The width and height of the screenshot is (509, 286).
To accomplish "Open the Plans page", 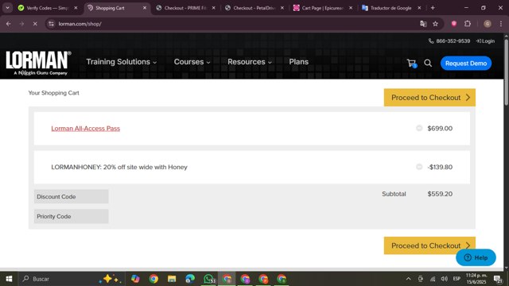I will pos(299,62).
